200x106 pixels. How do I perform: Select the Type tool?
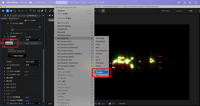coord(46,11)
